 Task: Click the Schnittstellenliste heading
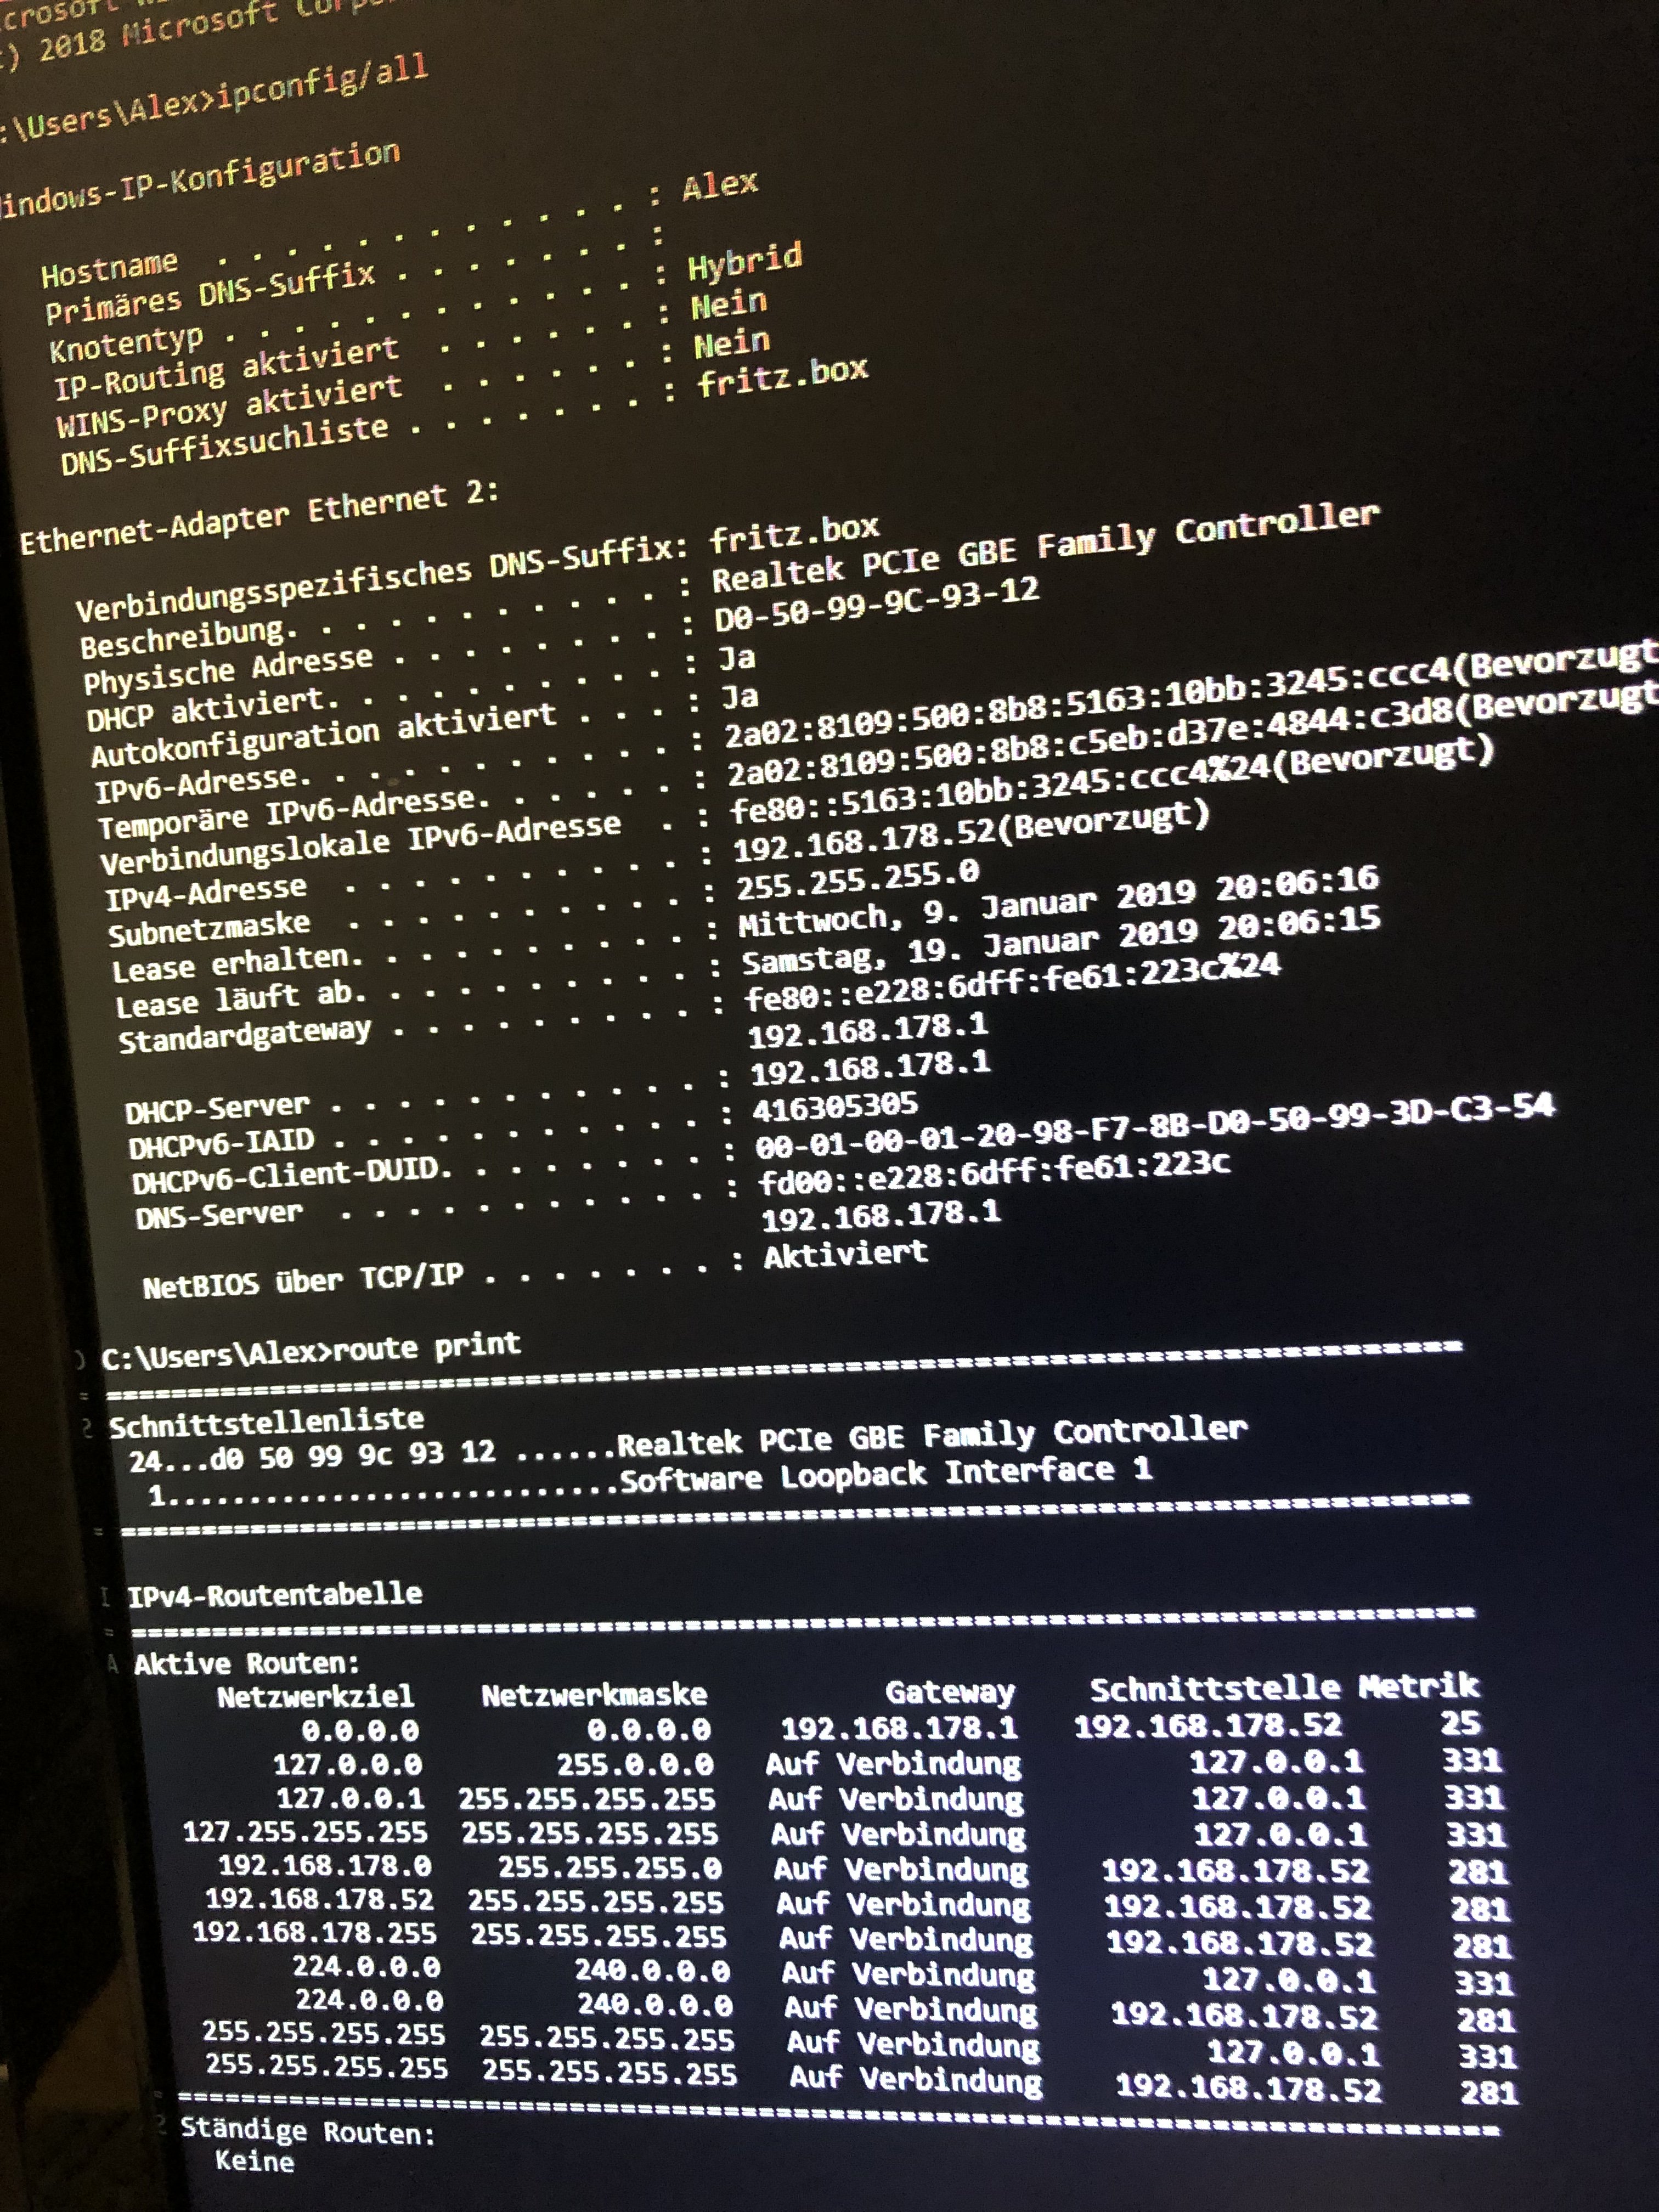(266, 1422)
